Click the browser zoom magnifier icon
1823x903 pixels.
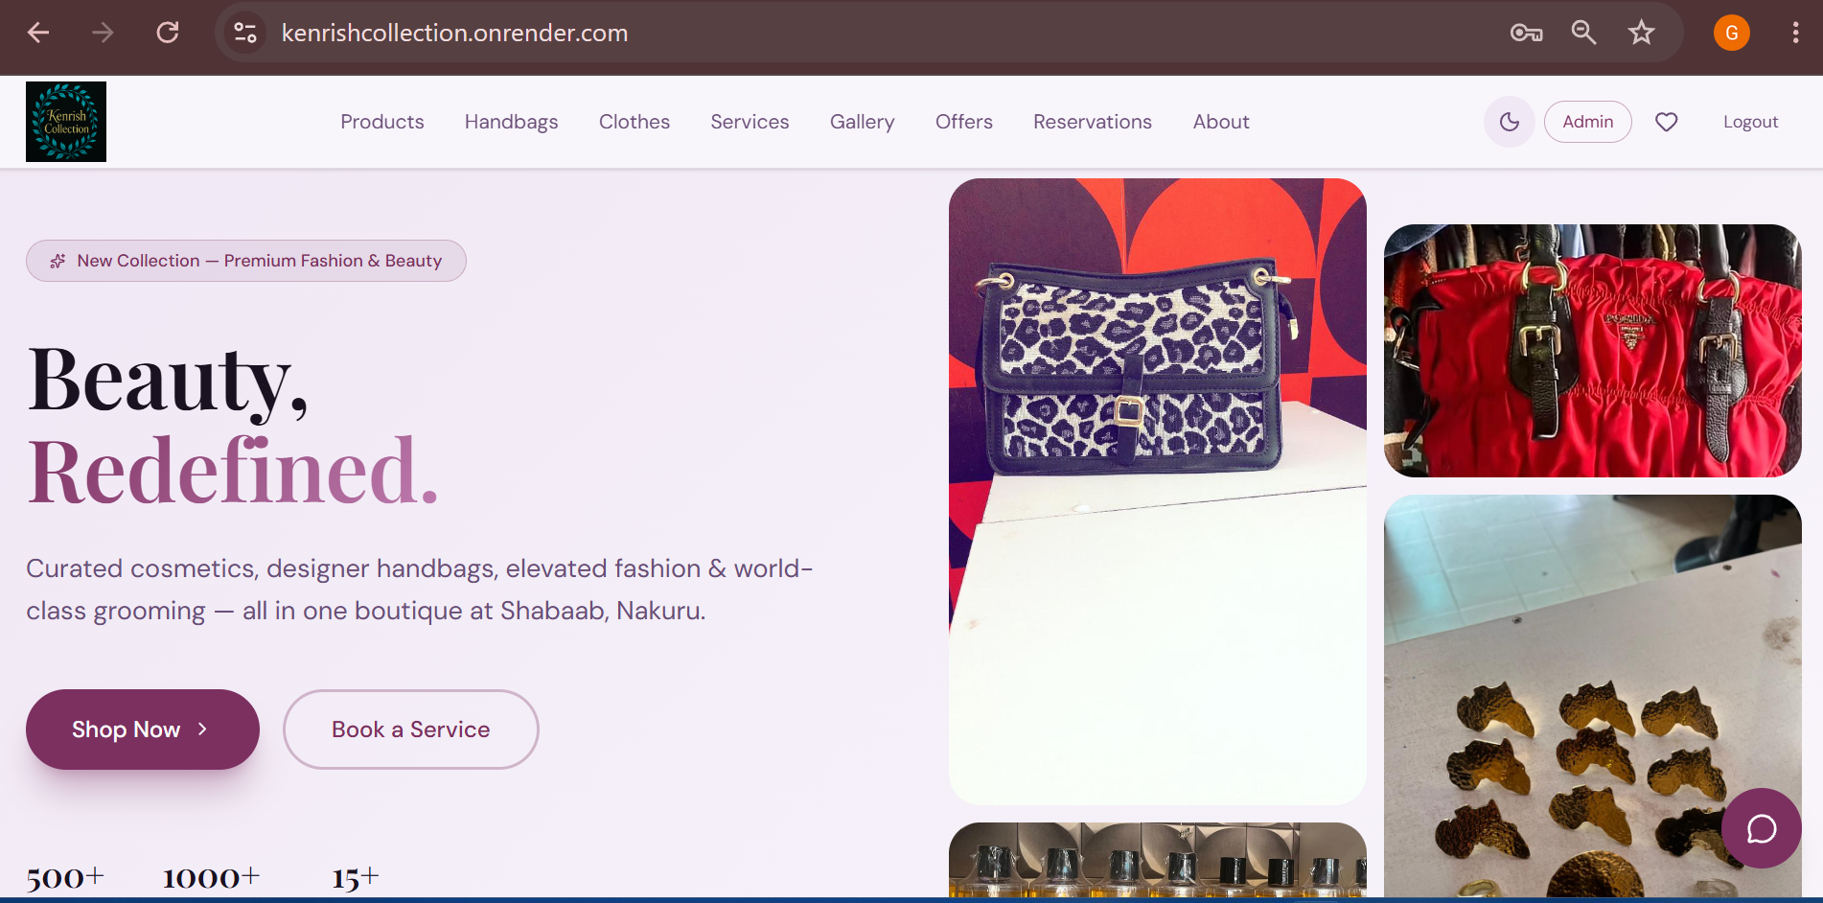tap(1583, 33)
